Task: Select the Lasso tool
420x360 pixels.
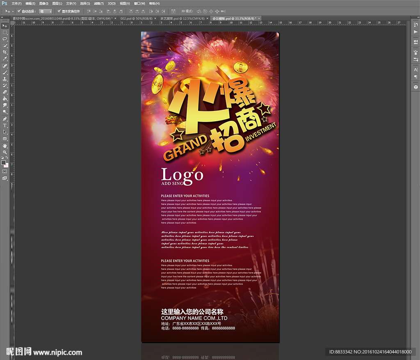Action: 5,39
